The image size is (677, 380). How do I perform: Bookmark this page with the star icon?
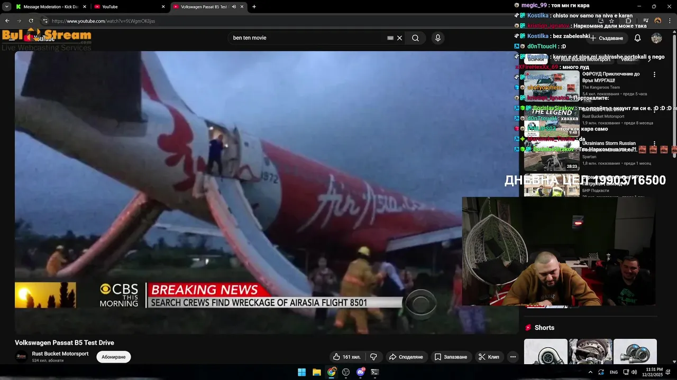click(611, 21)
